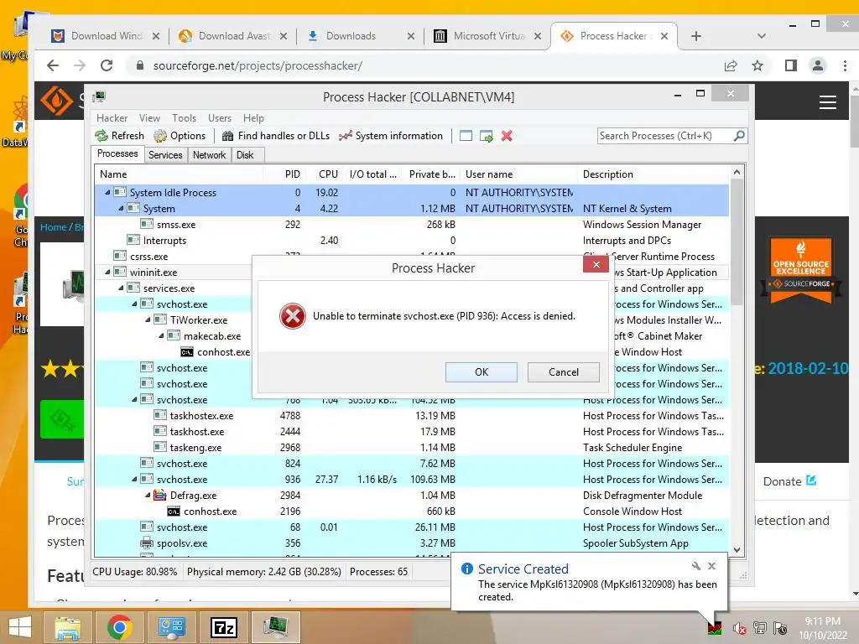Click the find window toolbar icon
Image resolution: width=859 pixels, height=644 pixels.
tap(466, 136)
